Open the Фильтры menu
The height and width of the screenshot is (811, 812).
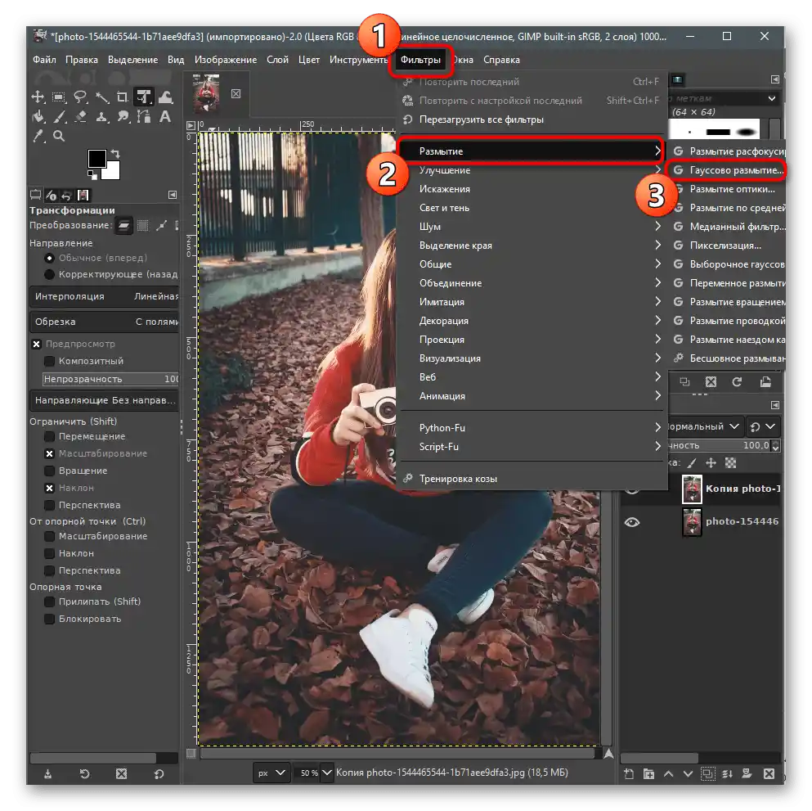(420, 60)
